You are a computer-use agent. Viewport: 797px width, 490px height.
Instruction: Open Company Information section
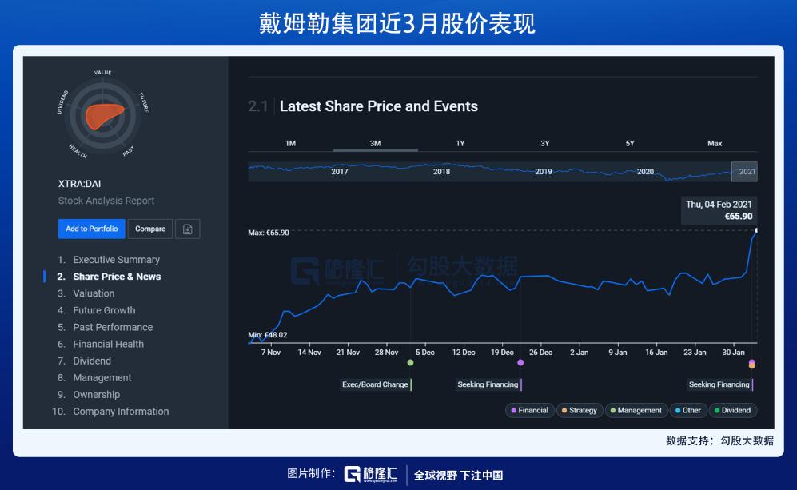[x=121, y=411]
